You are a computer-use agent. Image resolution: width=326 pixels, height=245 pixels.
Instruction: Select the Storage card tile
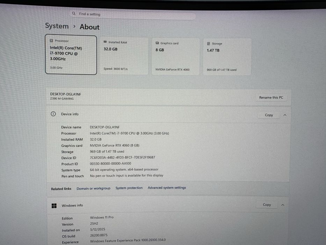(227, 57)
